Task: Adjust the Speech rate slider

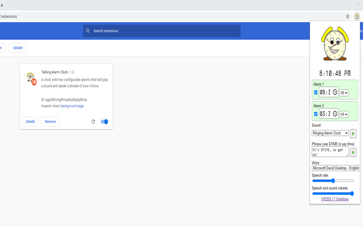Action: tap(333, 181)
